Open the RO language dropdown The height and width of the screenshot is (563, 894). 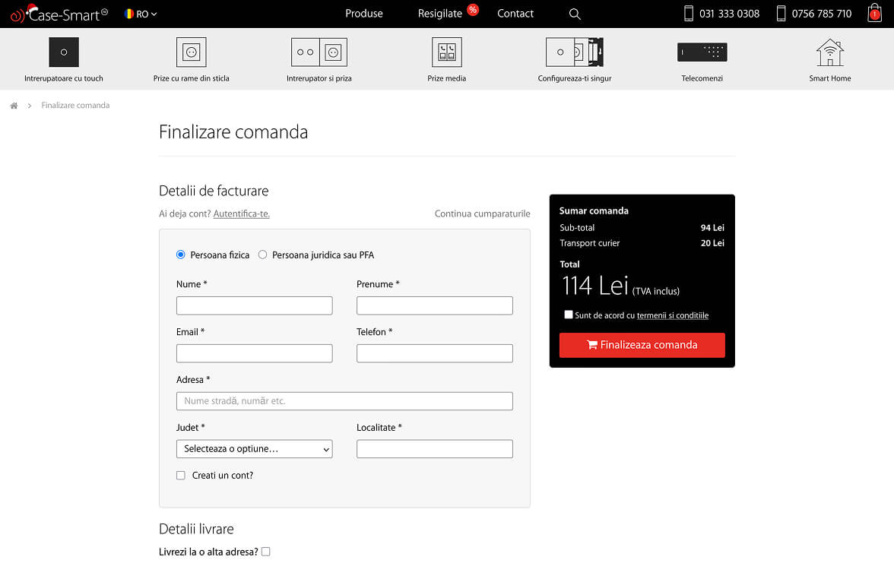point(141,14)
